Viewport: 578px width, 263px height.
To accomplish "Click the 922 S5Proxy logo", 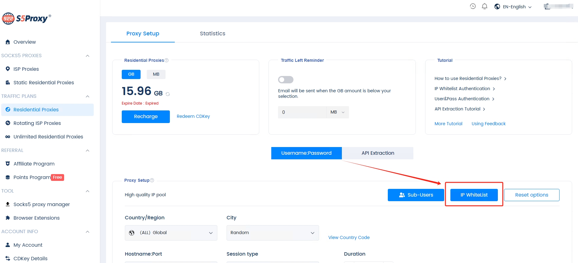I will (x=27, y=18).
